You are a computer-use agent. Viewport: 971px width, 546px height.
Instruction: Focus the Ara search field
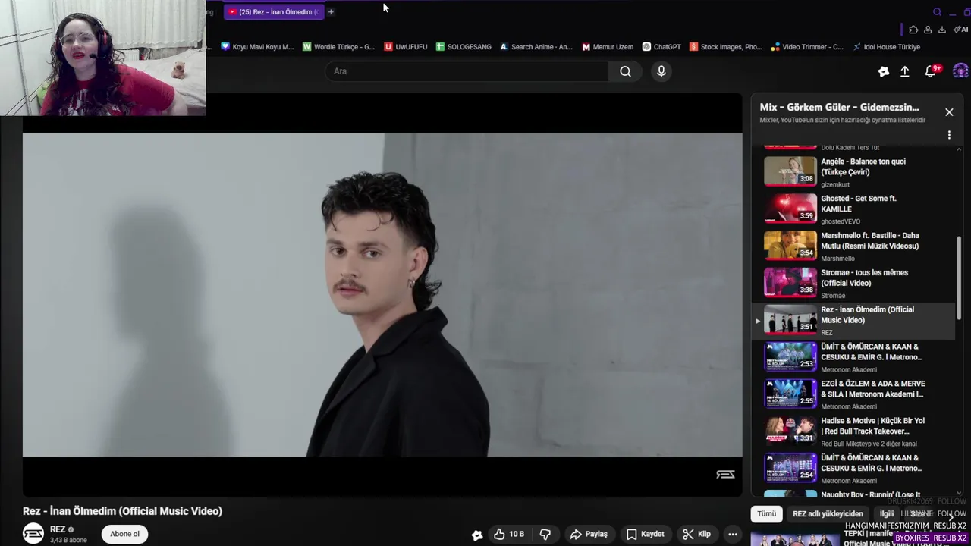(467, 71)
